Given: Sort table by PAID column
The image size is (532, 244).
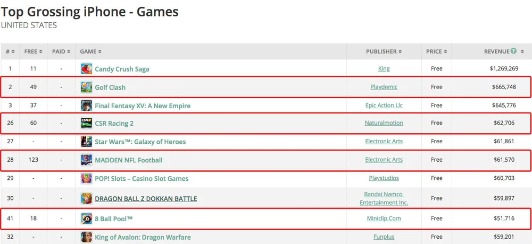Looking at the screenshot, I should coord(61,51).
